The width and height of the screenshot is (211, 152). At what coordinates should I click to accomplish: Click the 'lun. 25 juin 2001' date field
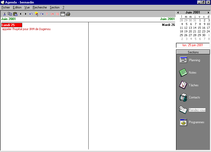[193, 45]
